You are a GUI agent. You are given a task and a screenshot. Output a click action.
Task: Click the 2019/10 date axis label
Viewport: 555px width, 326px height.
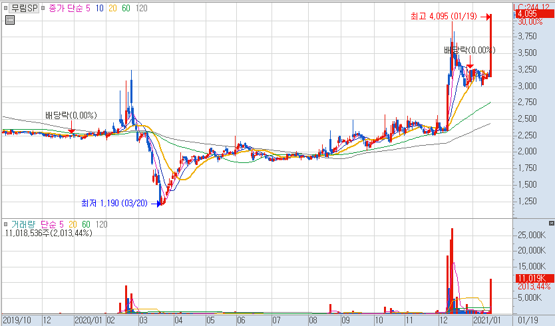pyautogui.click(x=17, y=320)
